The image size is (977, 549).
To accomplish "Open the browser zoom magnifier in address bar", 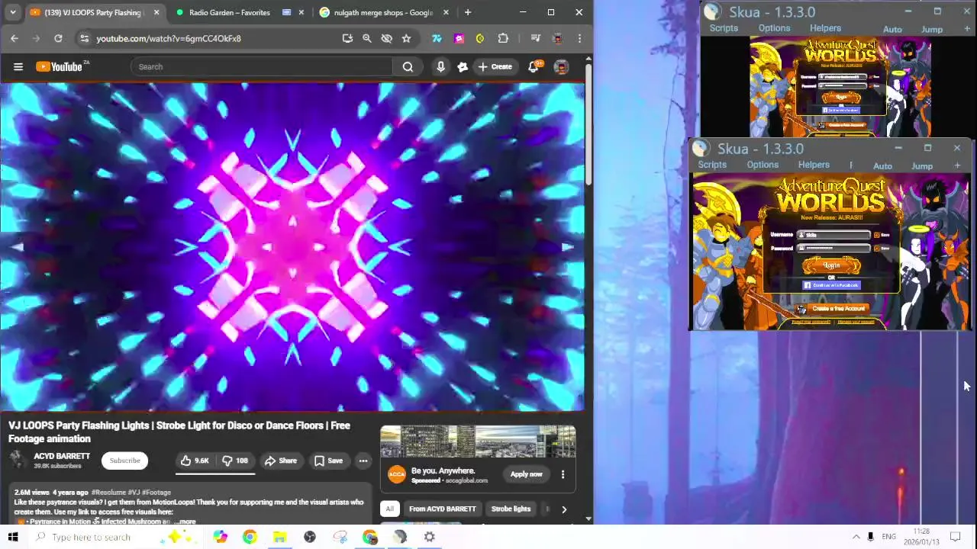I will [x=367, y=38].
